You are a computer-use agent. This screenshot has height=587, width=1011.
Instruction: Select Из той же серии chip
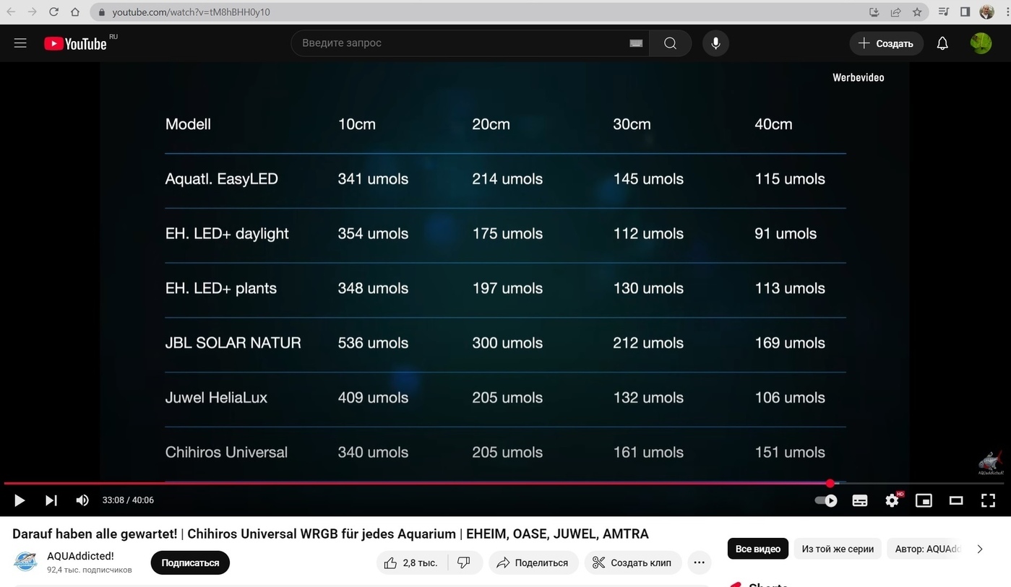(x=838, y=549)
